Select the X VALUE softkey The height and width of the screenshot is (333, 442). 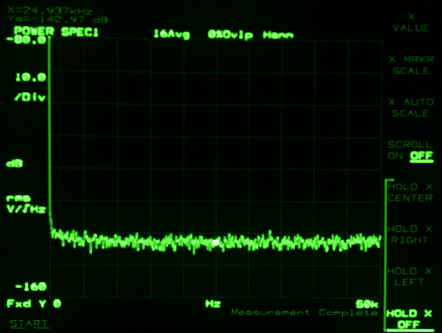click(x=411, y=22)
